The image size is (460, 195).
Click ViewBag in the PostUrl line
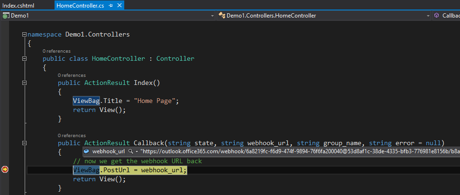click(86, 170)
